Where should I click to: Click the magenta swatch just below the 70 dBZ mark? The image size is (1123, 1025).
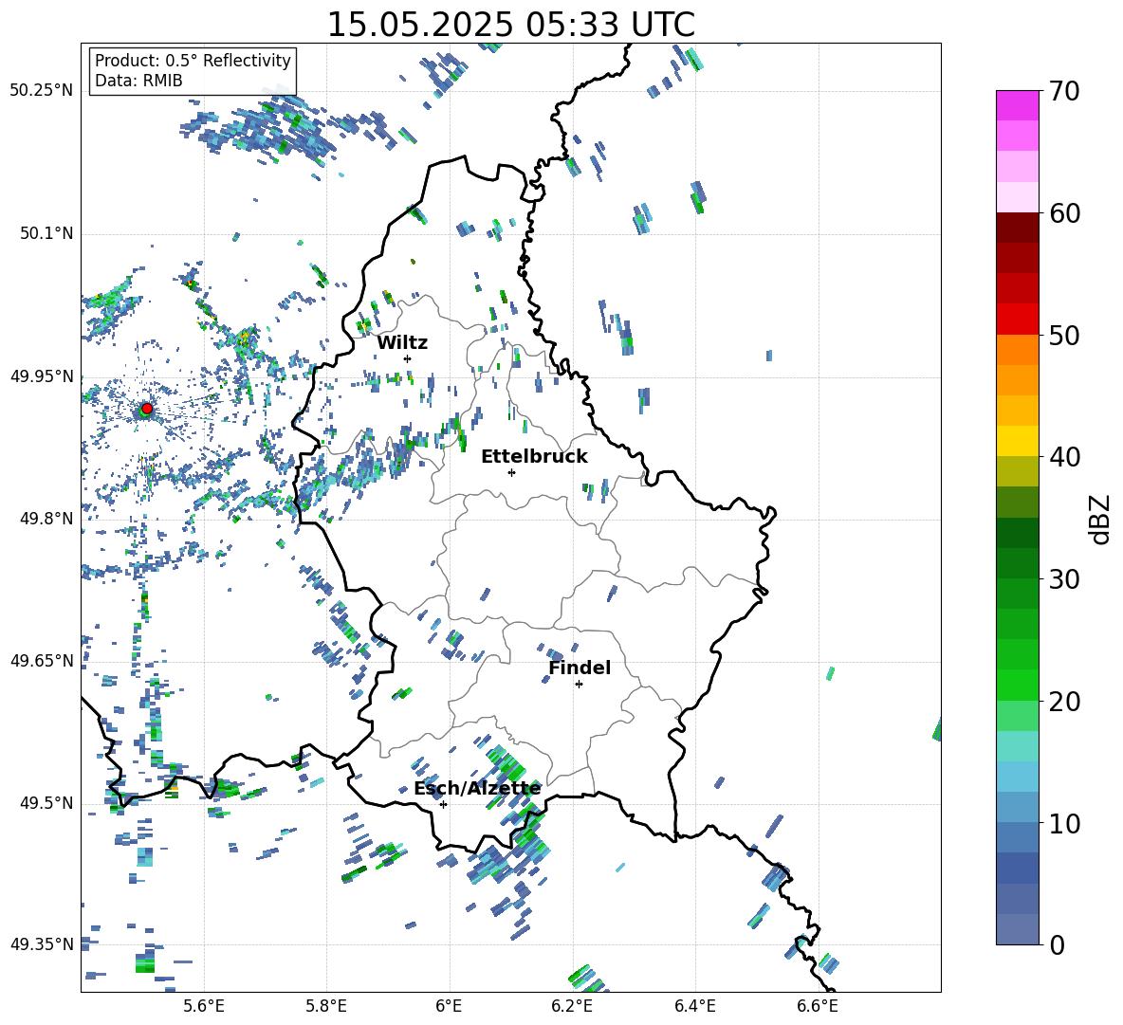[1017, 105]
